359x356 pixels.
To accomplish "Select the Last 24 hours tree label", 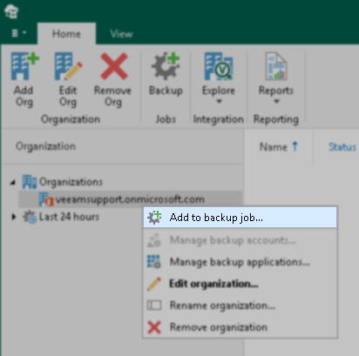I will [x=69, y=217].
